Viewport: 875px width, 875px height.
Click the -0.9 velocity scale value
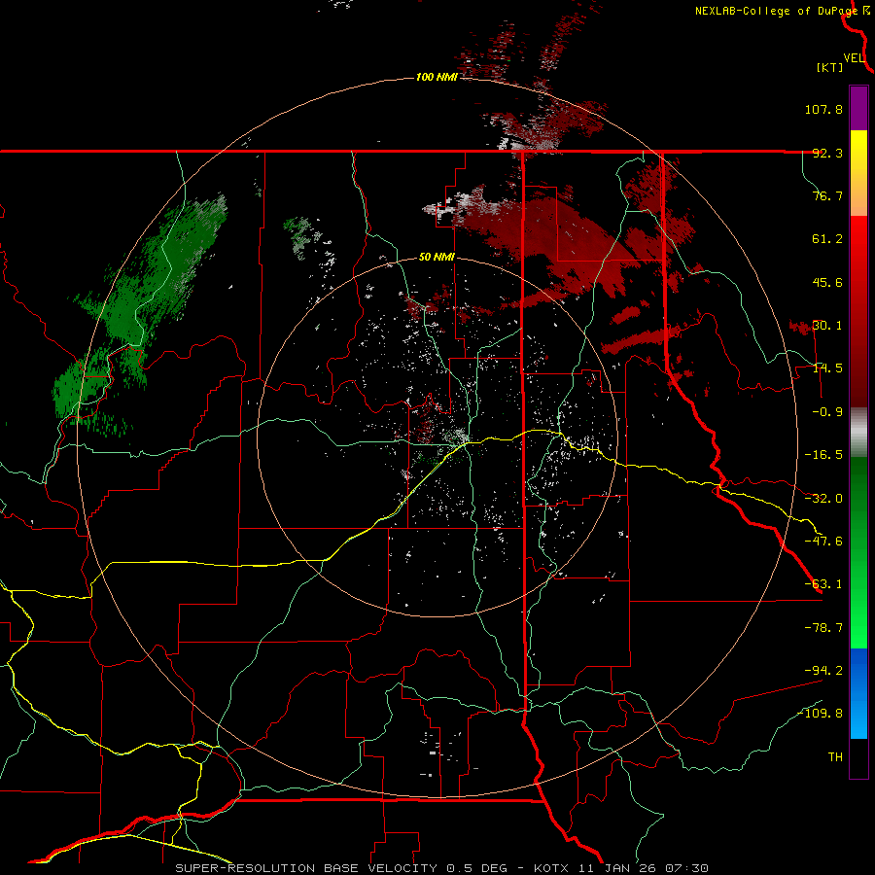click(827, 412)
